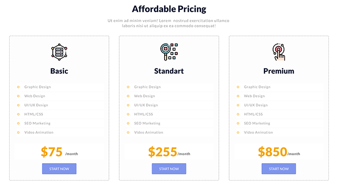Select the Premium plan heading
The width and height of the screenshot is (342, 189).
[279, 71]
